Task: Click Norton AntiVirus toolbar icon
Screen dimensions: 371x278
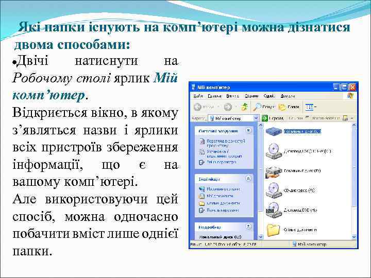Action: [x=345, y=118]
